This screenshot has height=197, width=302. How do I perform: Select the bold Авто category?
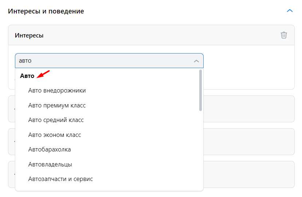point(27,76)
